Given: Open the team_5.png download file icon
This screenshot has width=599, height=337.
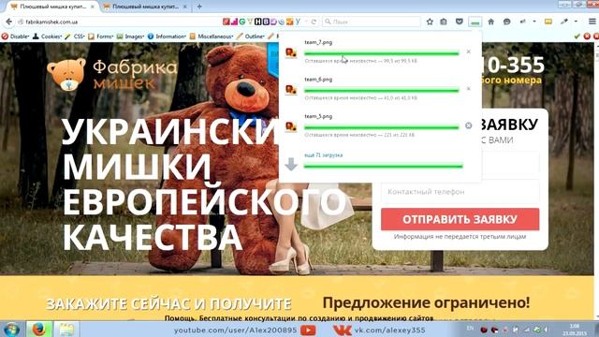Looking at the screenshot, I should tap(291, 126).
